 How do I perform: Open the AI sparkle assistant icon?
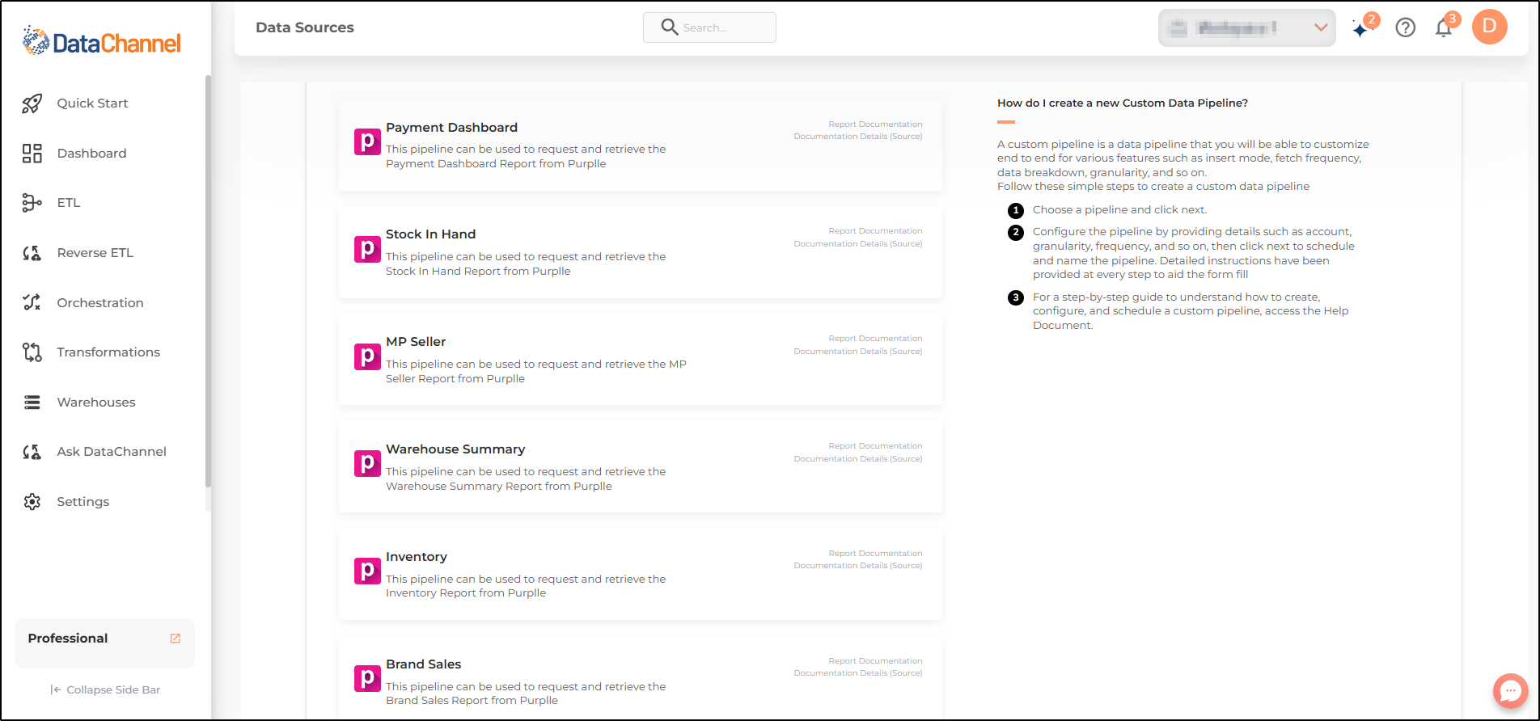[1362, 29]
